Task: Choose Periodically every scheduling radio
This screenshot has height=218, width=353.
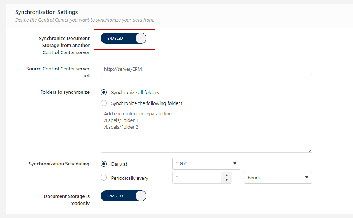Action: pyautogui.click(x=104, y=178)
